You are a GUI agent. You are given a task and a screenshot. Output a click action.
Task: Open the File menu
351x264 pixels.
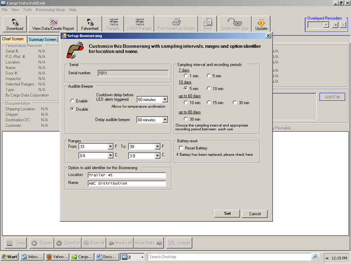5,10
